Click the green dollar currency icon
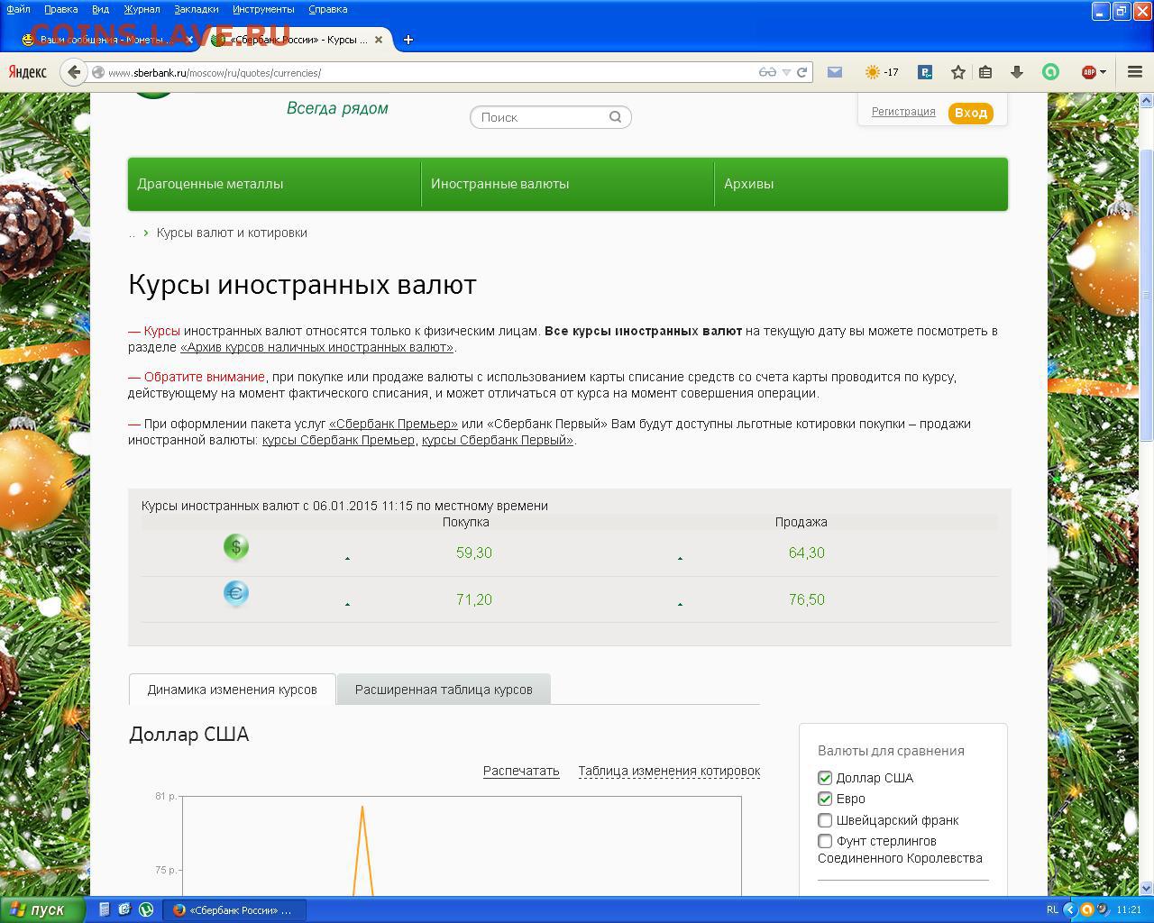 point(235,546)
